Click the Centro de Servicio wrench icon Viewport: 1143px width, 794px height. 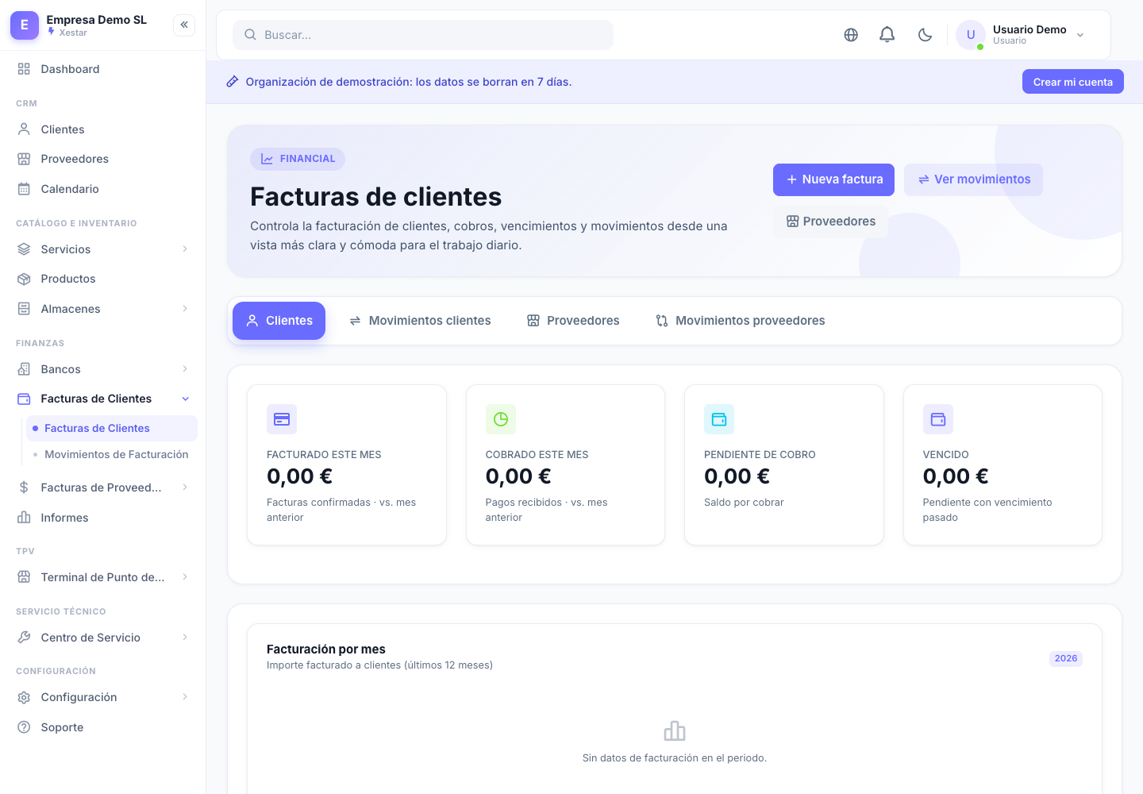[24, 638]
